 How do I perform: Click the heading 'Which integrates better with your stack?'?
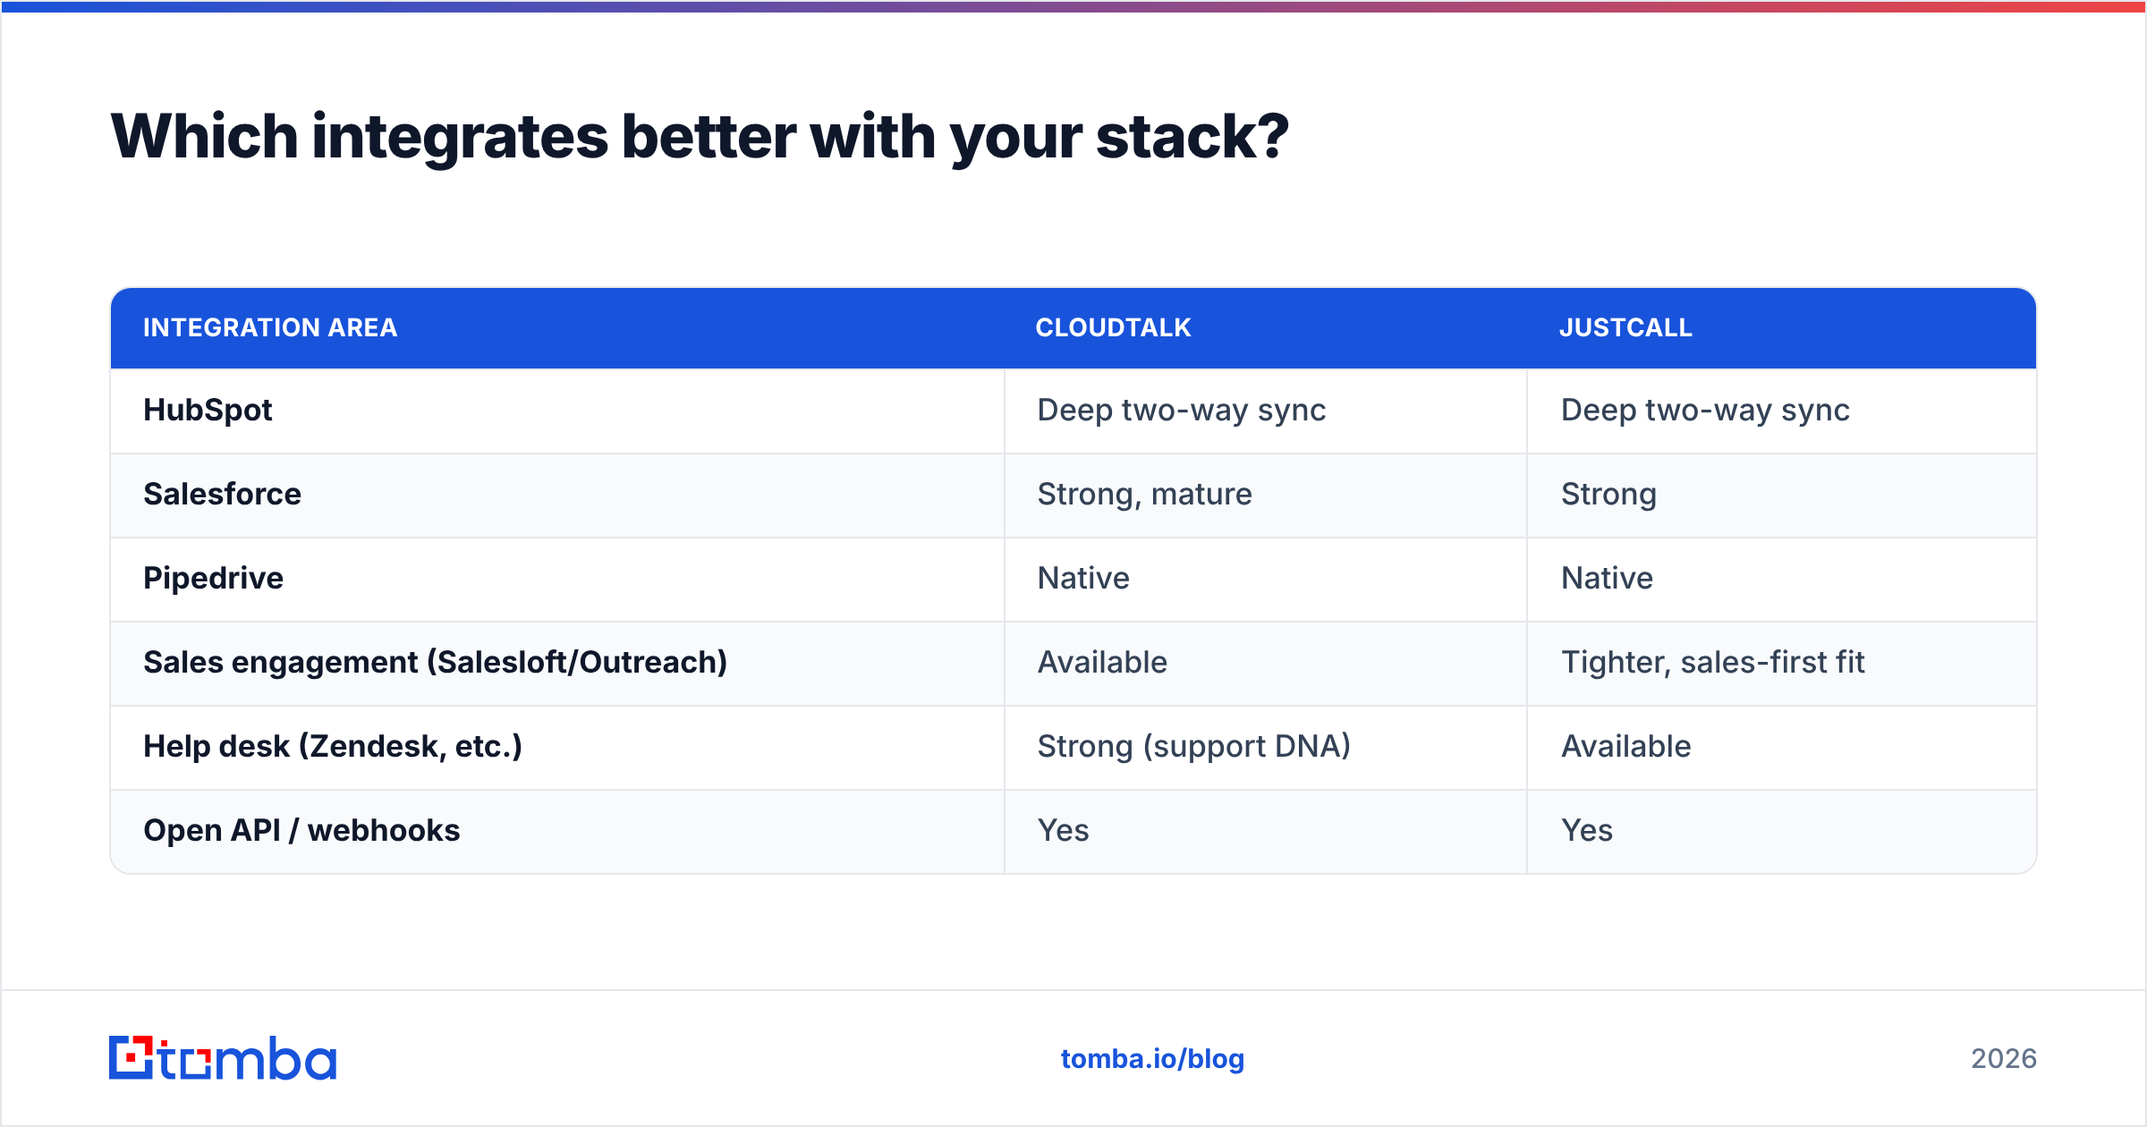[700, 137]
